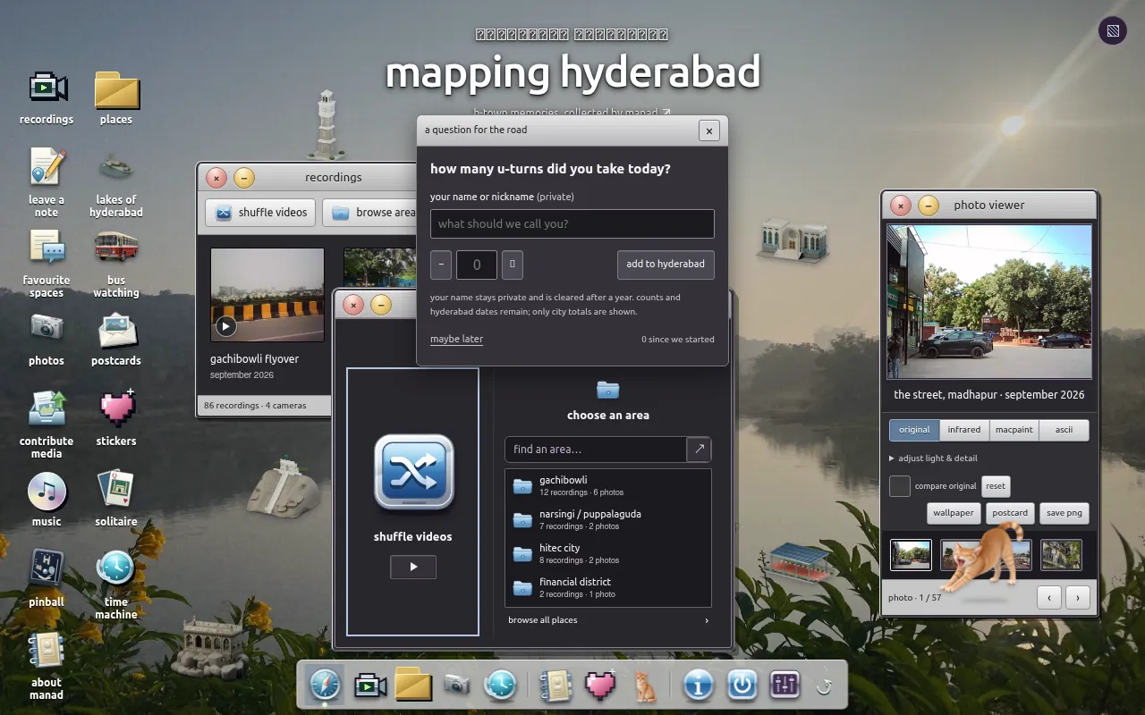1145x715 pixels.
Task: Click the wallpaper button in photo viewer
Action: (954, 513)
